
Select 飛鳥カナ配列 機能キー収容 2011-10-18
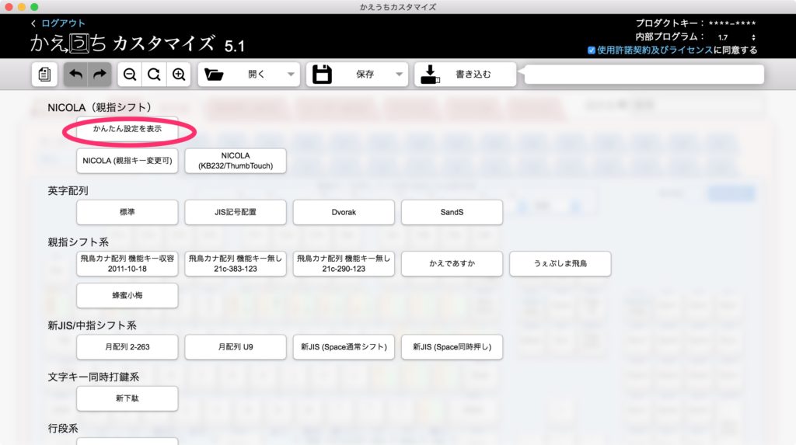point(127,263)
